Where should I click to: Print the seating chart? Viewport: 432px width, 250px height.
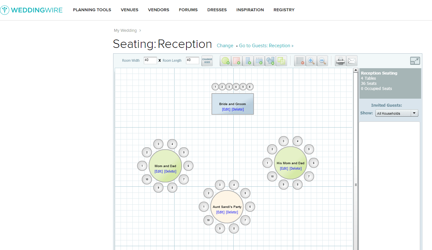pos(340,61)
